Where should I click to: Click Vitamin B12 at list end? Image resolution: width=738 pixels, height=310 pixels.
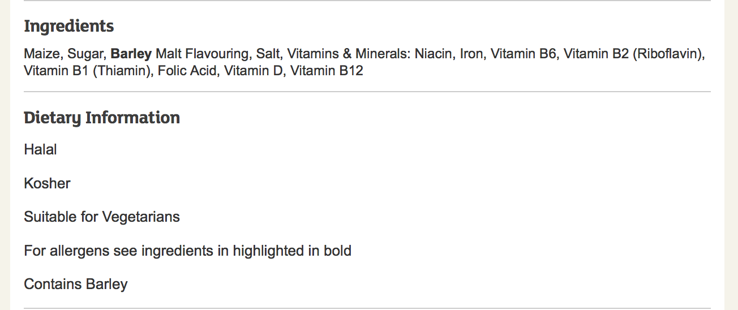[327, 71]
